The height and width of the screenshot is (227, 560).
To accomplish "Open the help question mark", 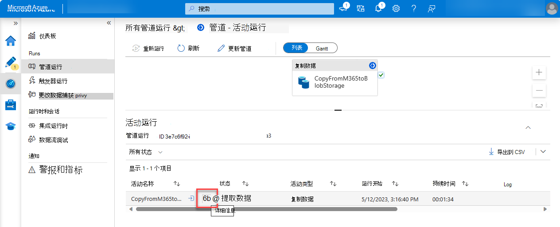I will pos(413,8).
